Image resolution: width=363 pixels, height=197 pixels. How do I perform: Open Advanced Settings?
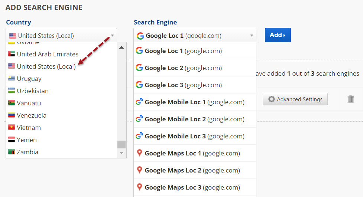(295, 99)
